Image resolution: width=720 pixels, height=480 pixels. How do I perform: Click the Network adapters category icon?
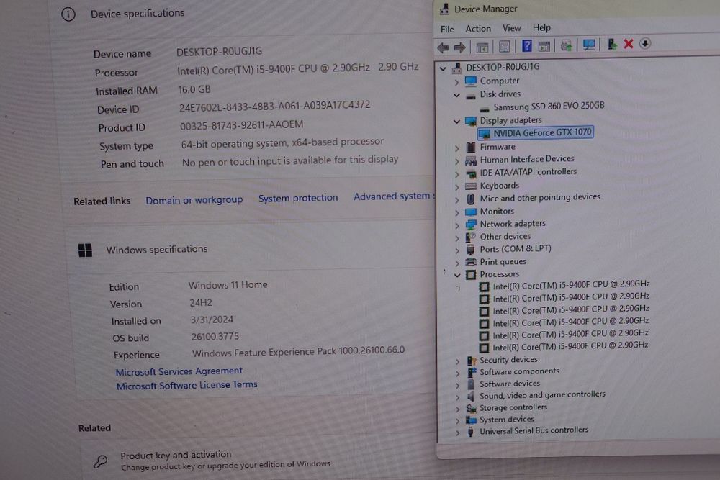(471, 225)
